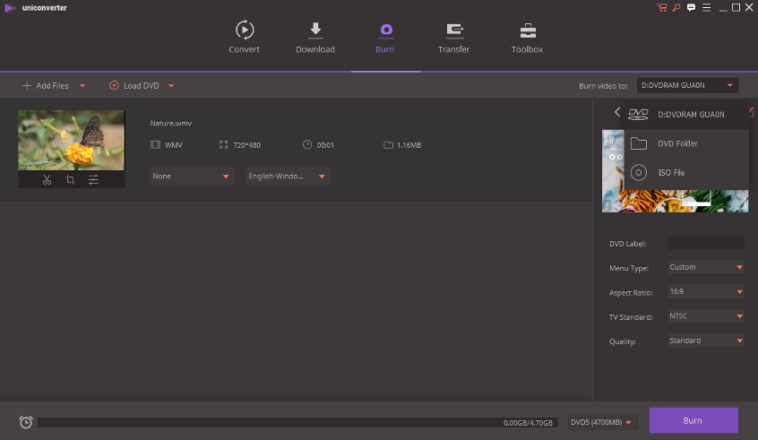This screenshot has height=440, width=758.
Task: Open the Burn video to dropdown
Action: [687, 85]
